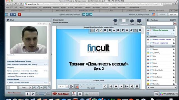Play the presentation slideshow

(x=121, y=86)
